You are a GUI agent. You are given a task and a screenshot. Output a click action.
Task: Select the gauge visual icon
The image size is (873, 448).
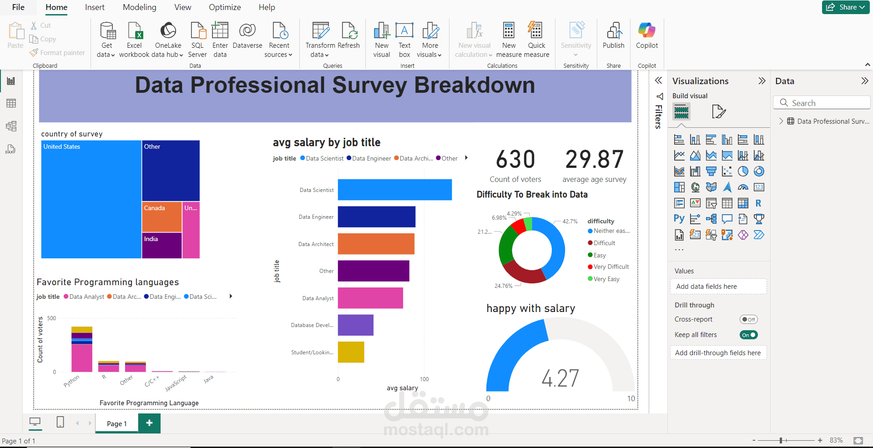[743, 187]
